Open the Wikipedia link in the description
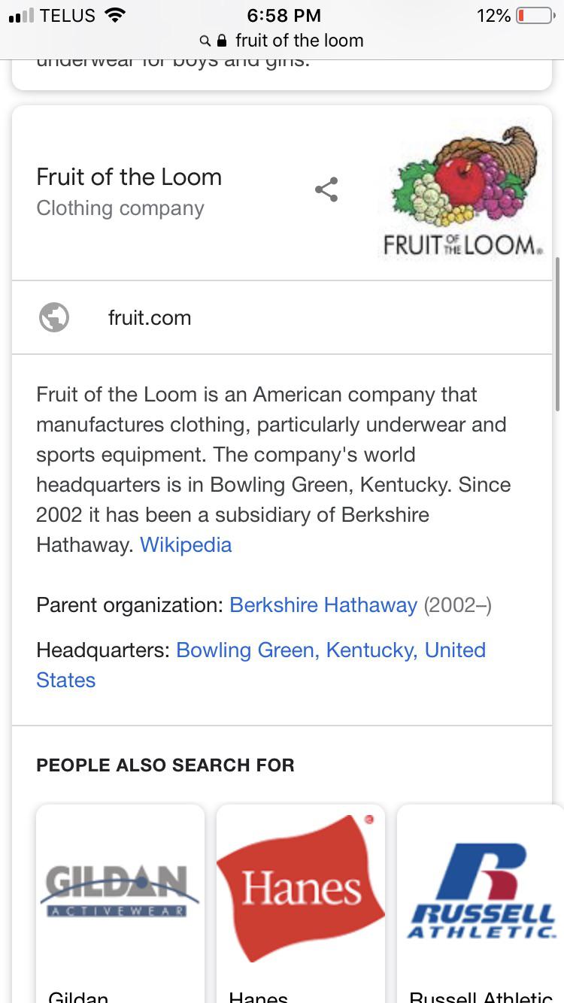Screen dimensions: 564x1003 (186, 544)
